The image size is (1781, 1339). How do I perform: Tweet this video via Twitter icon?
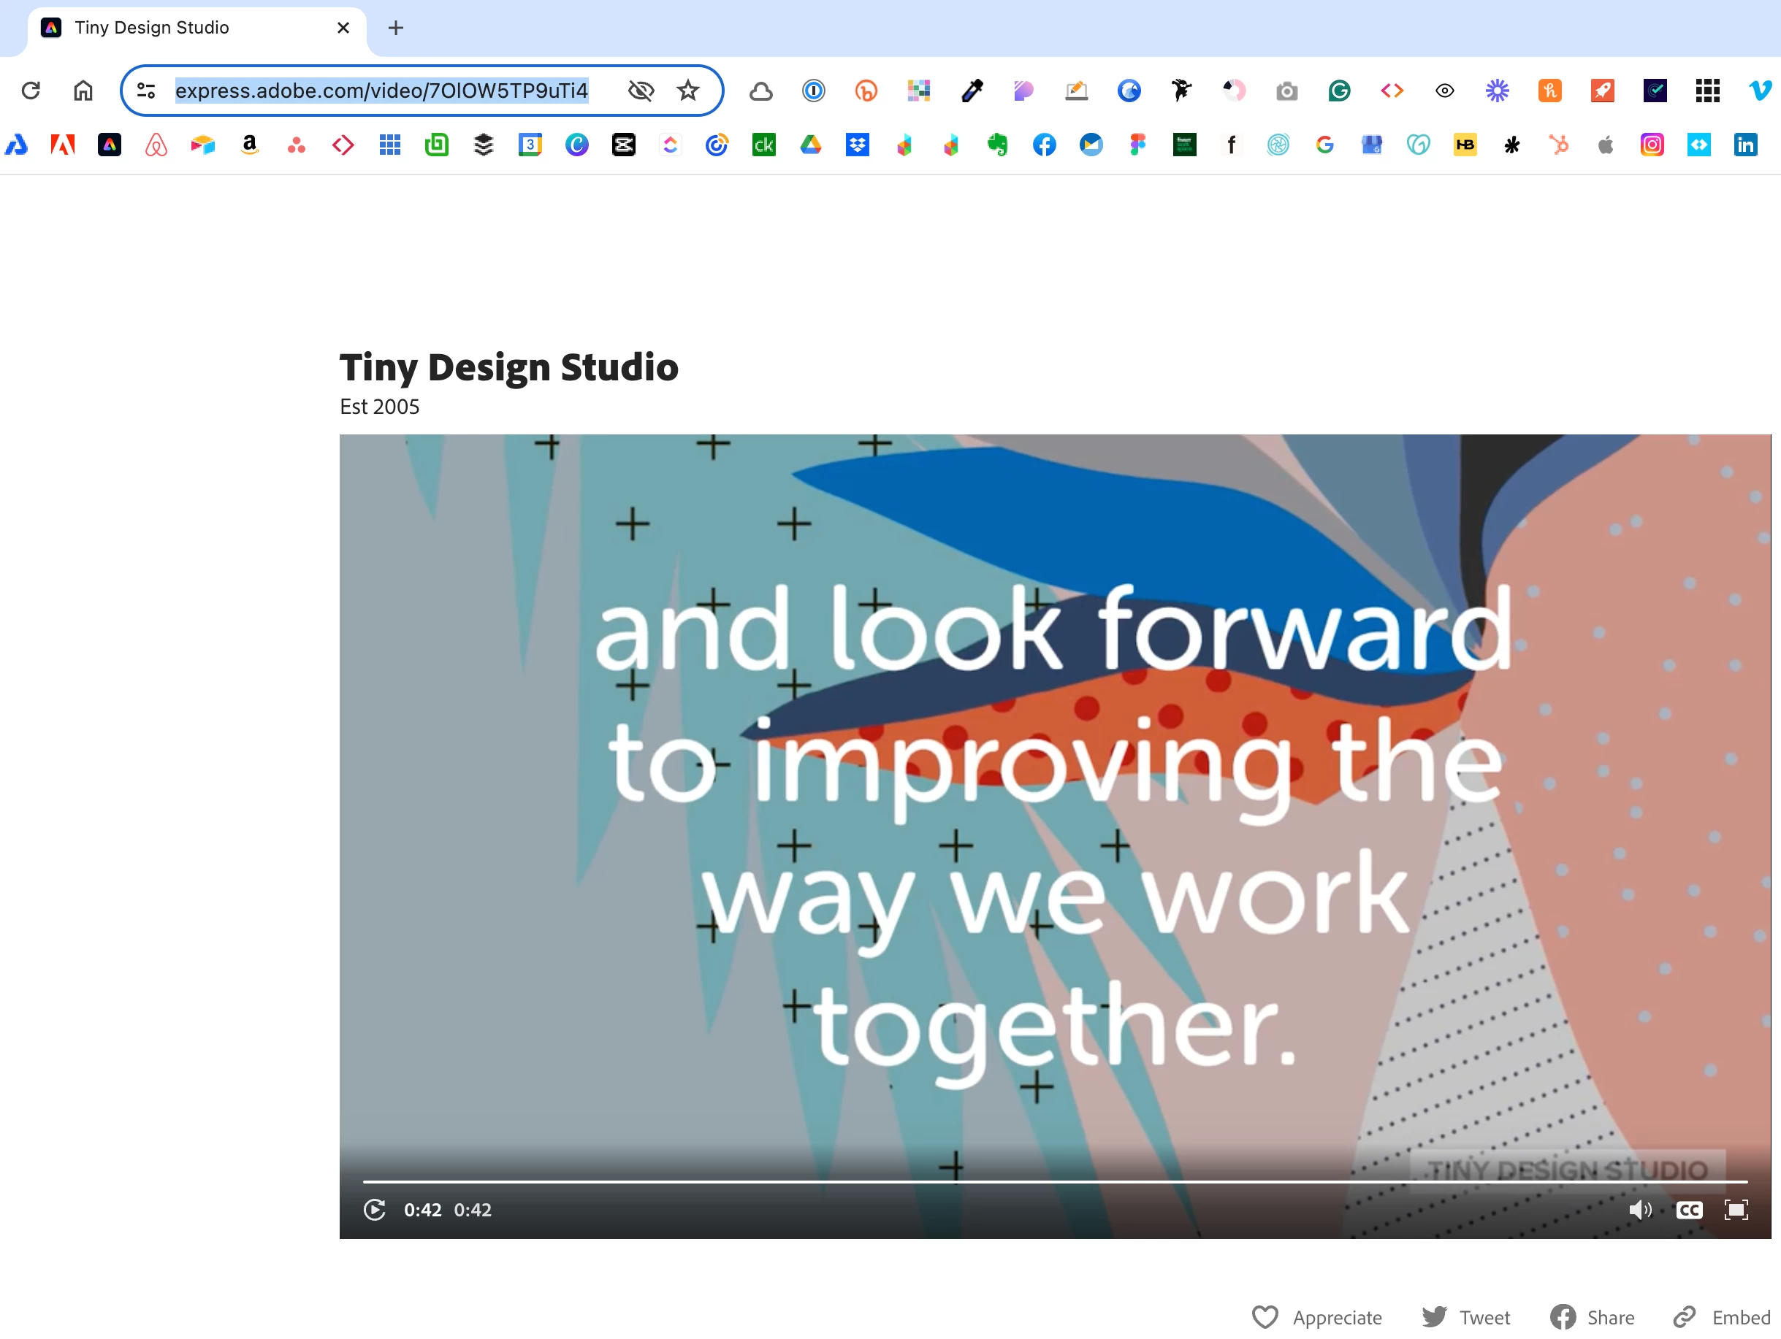pos(1434,1317)
